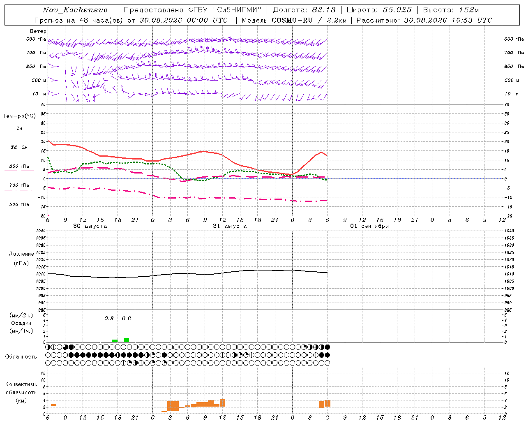The image size is (526, 421).
Task: Click the 0.6 precipitation value label
Action: pyautogui.click(x=127, y=318)
